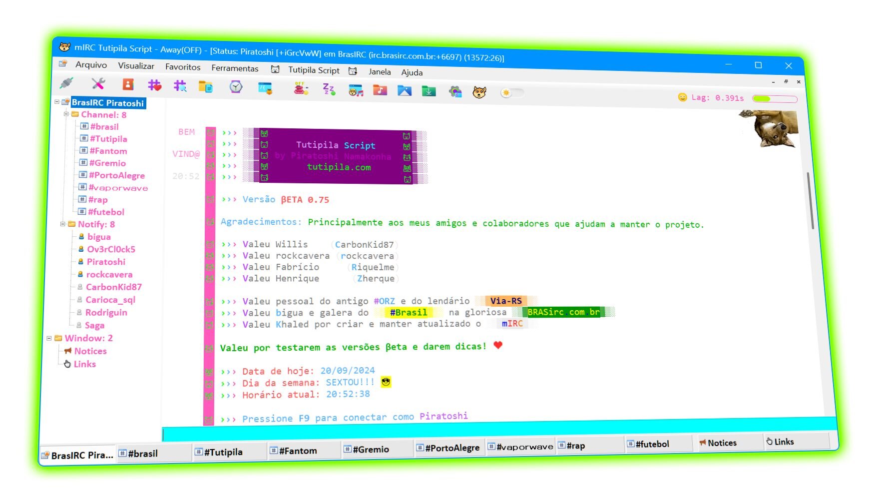872x497 pixels.
Task: Open the Visualizar menu
Action: (136, 65)
